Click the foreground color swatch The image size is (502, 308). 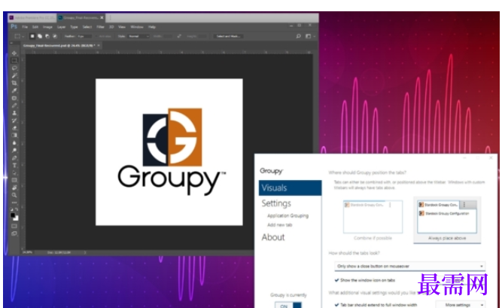pos(13,215)
